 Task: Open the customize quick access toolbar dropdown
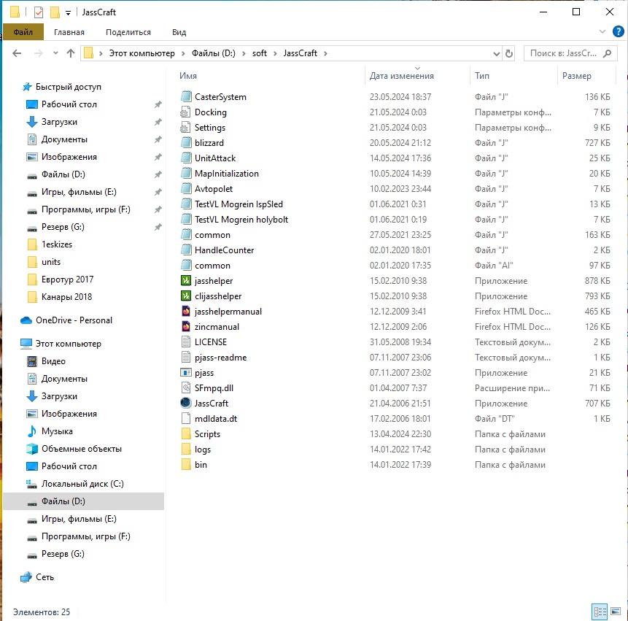click(x=68, y=13)
